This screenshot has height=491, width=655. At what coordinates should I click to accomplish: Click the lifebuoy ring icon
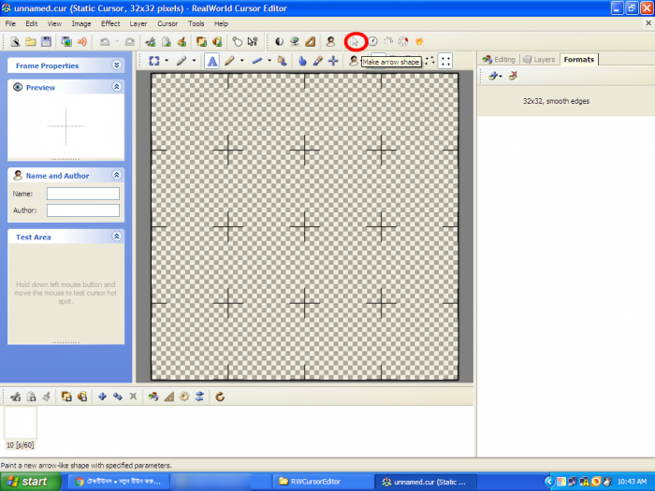coord(403,42)
